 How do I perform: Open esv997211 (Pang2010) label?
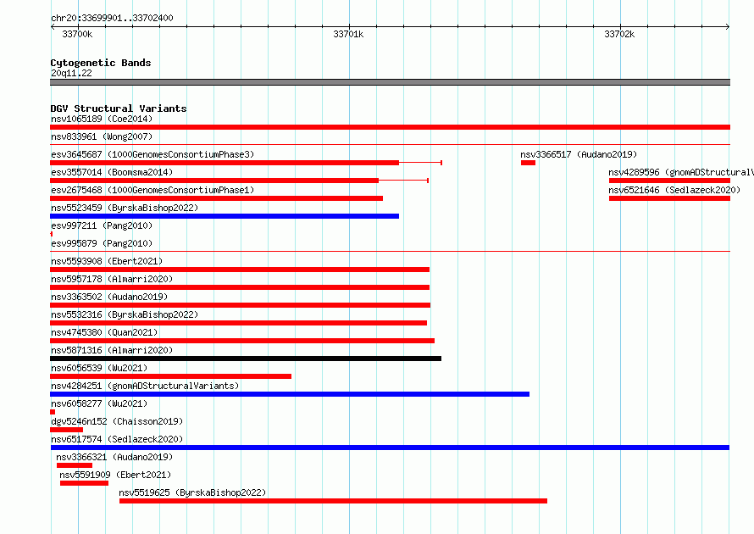102,225
